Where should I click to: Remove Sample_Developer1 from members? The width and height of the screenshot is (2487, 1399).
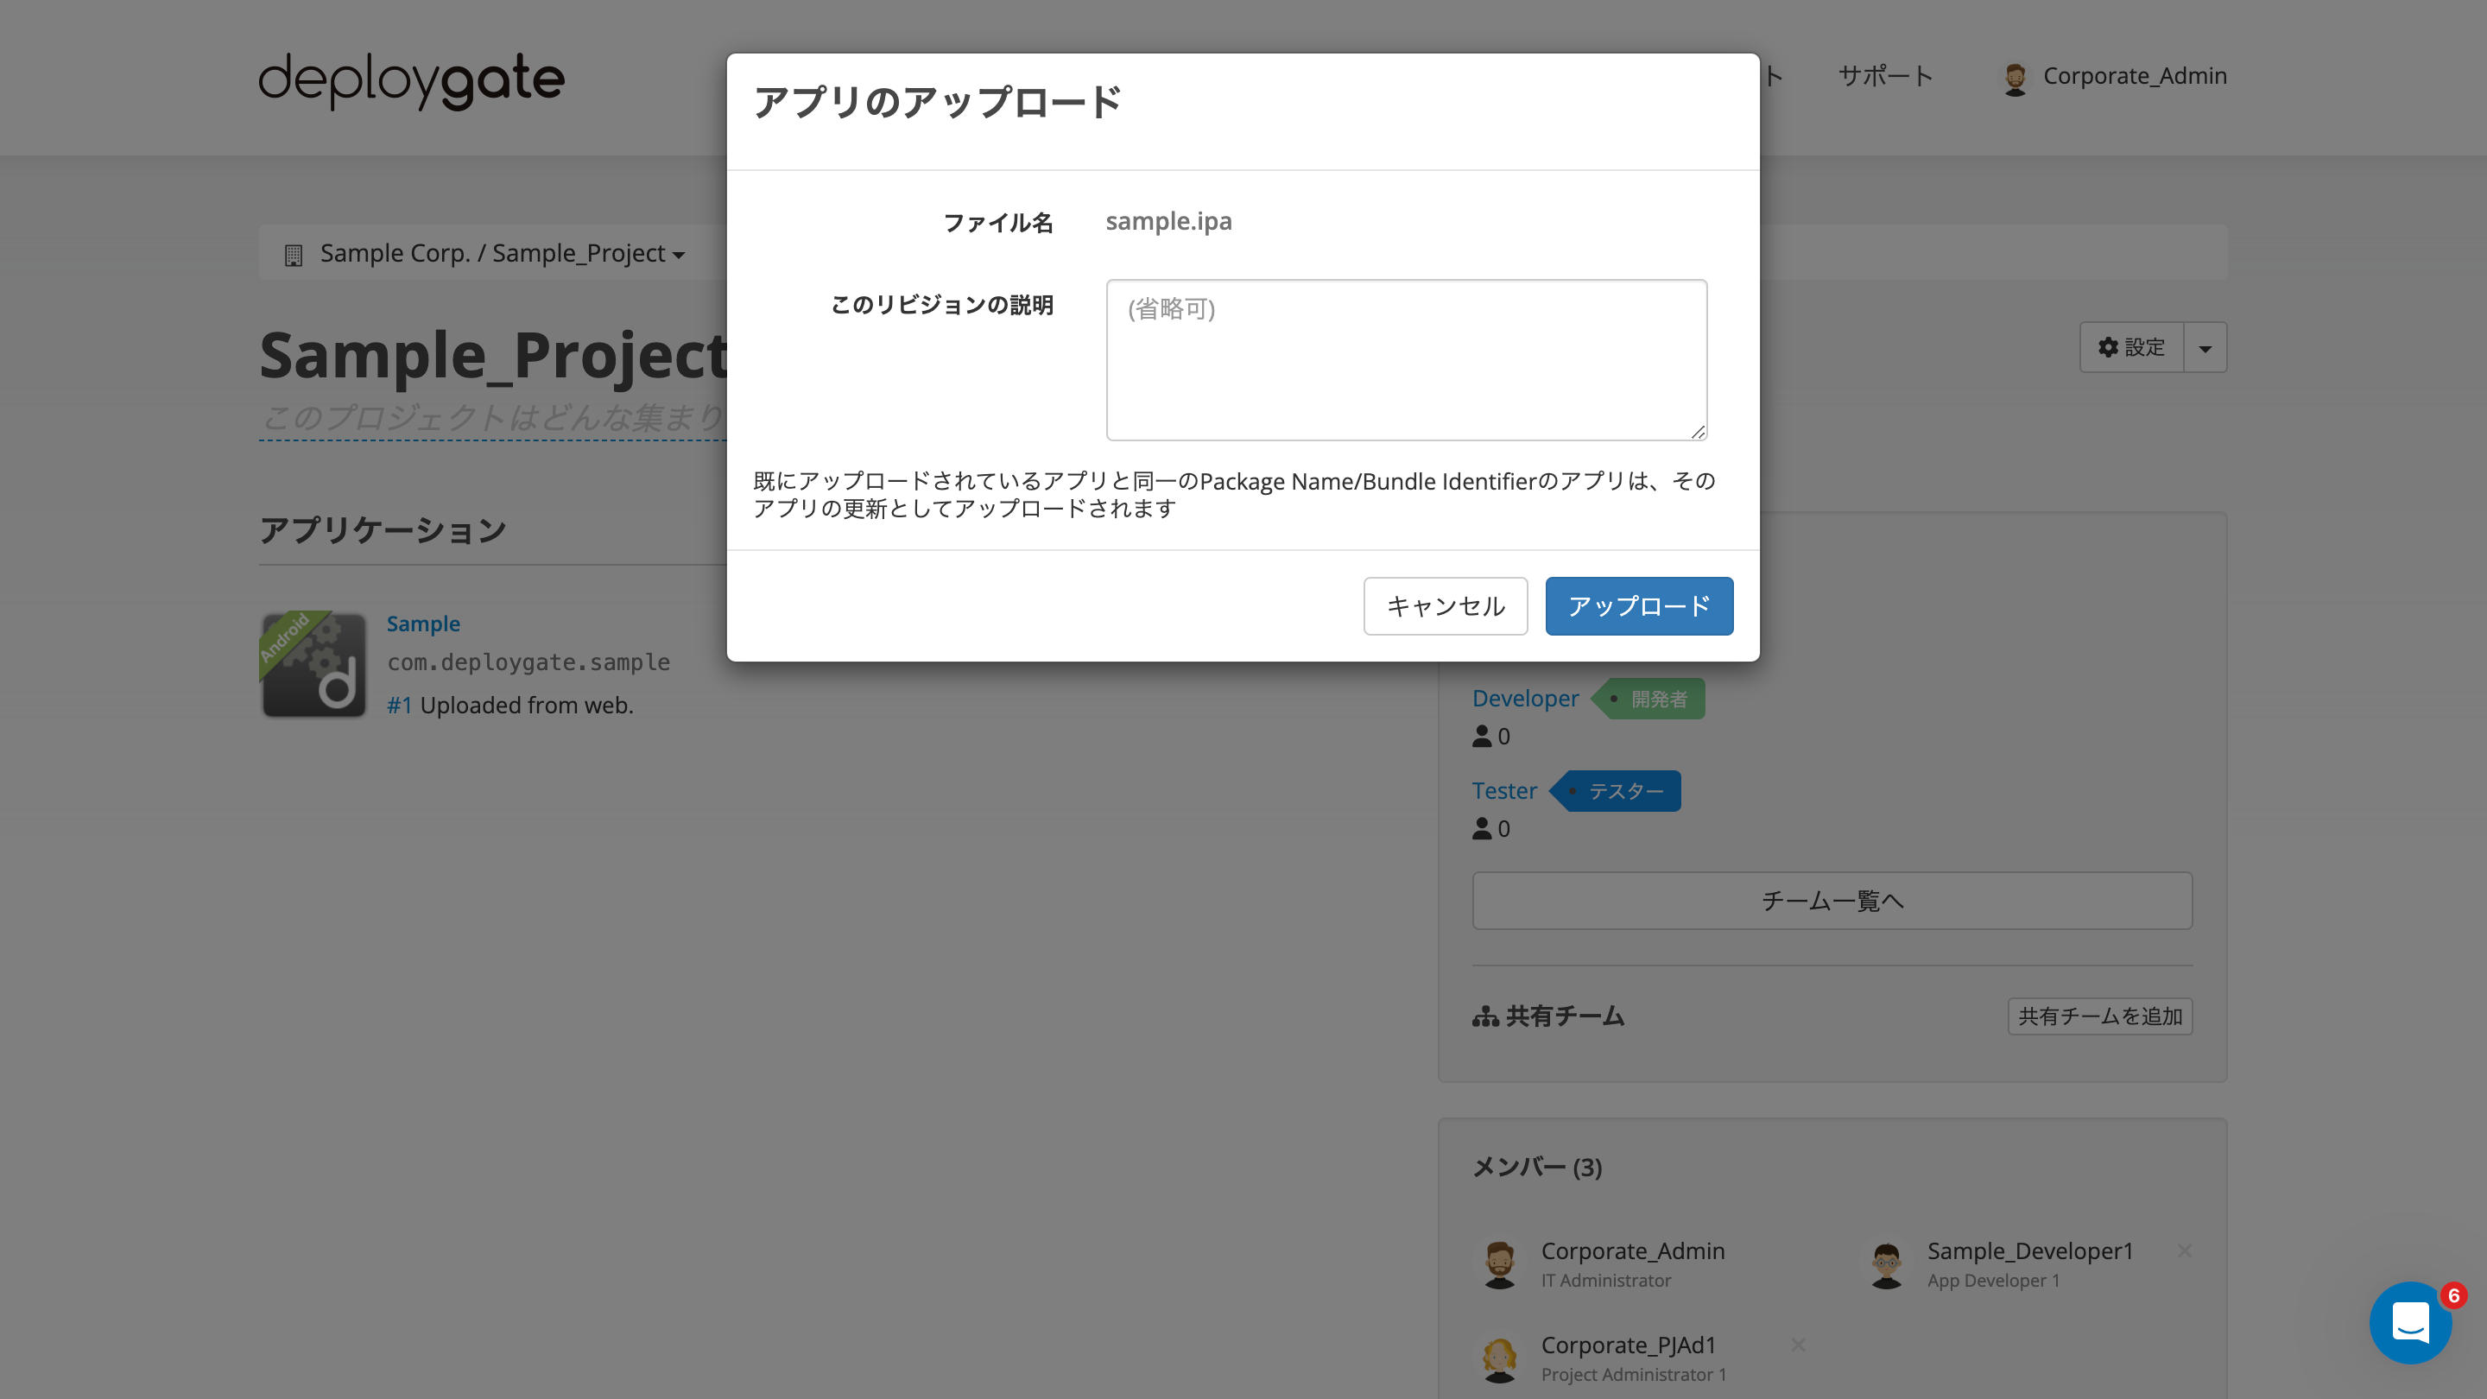pyautogui.click(x=2185, y=1250)
